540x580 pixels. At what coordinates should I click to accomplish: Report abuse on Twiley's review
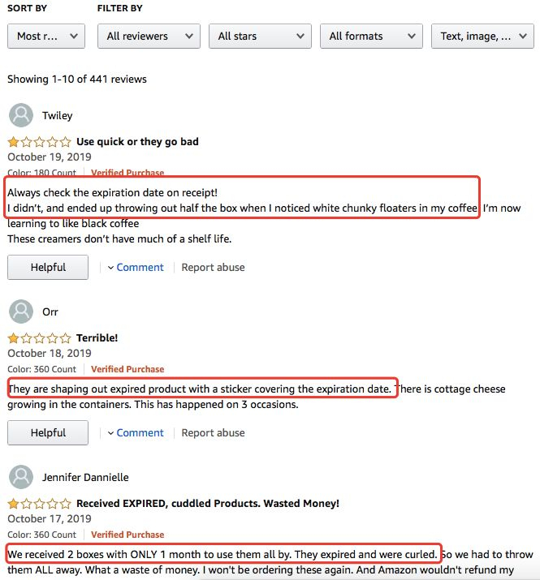coord(213,267)
